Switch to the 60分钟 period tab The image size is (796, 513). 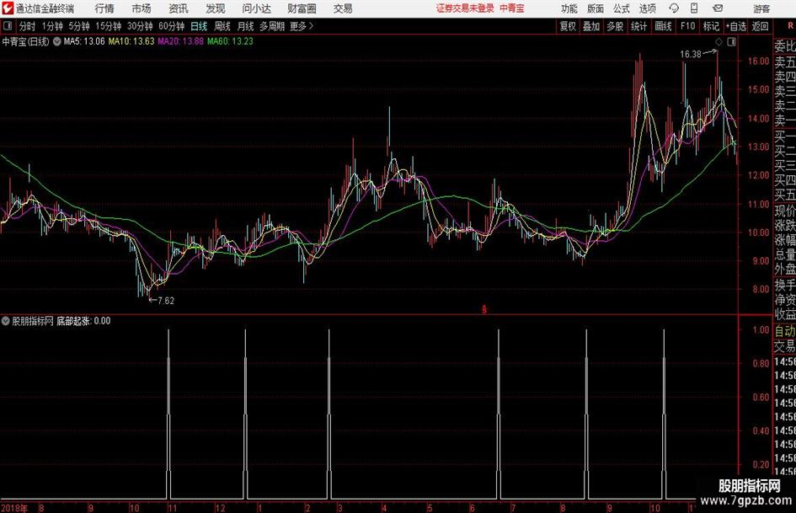click(x=171, y=26)
